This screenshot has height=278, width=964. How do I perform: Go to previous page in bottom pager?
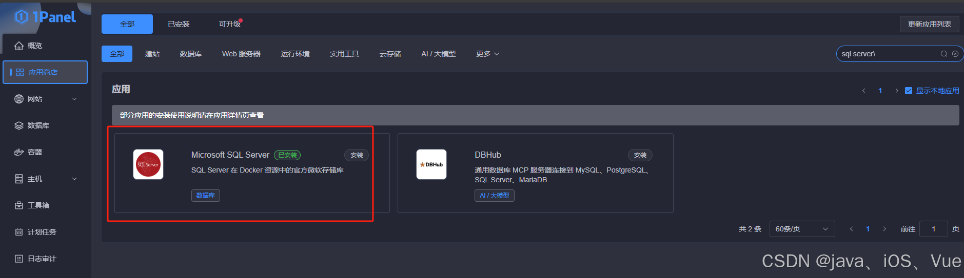click(852, 229)
